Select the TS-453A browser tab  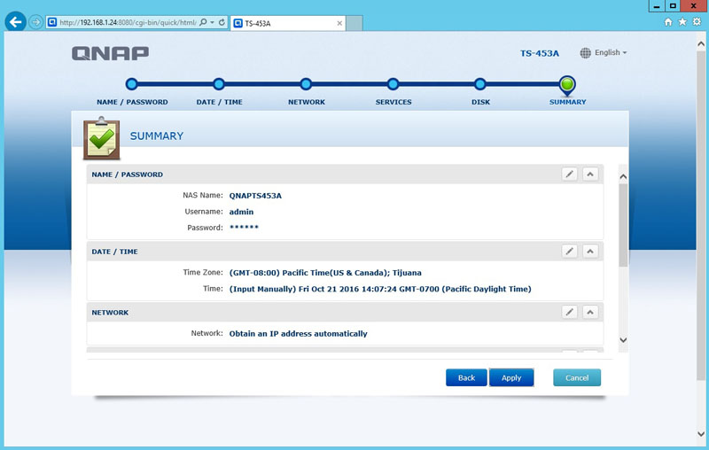(288, 23)
